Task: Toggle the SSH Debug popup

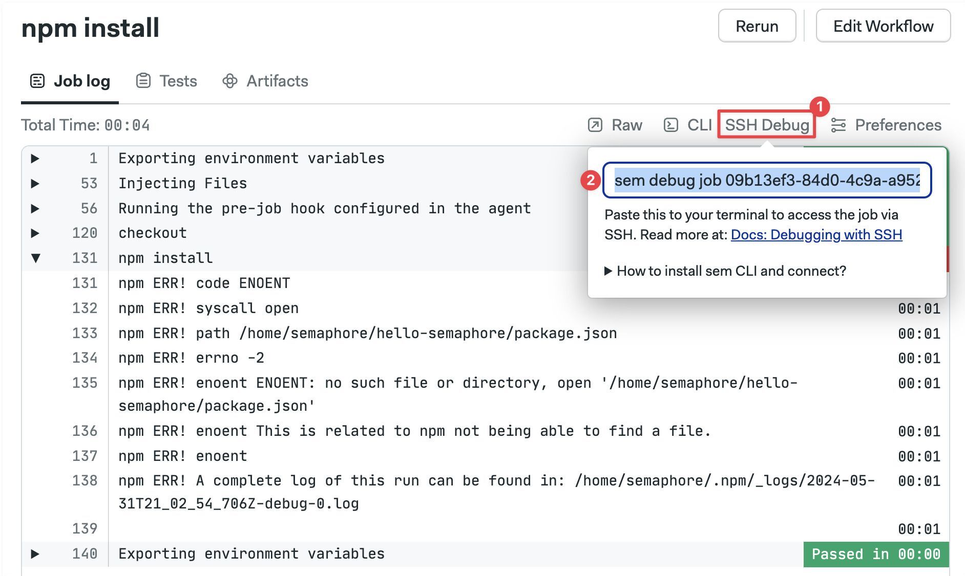Action: tap(767, 125)
